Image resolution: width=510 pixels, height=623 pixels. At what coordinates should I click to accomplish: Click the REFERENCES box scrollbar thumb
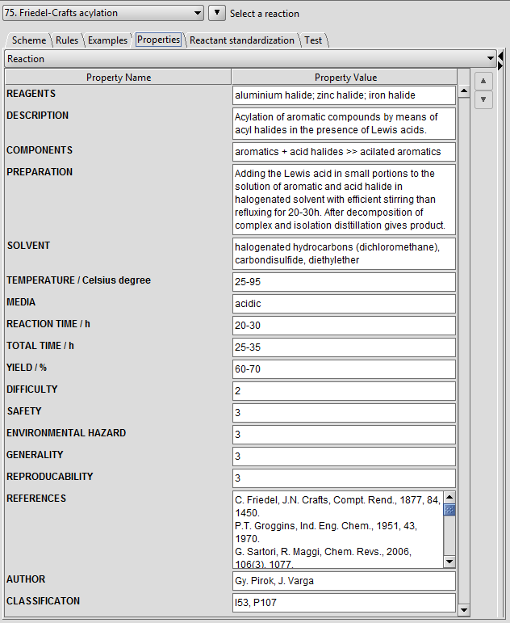coord(449,509)
